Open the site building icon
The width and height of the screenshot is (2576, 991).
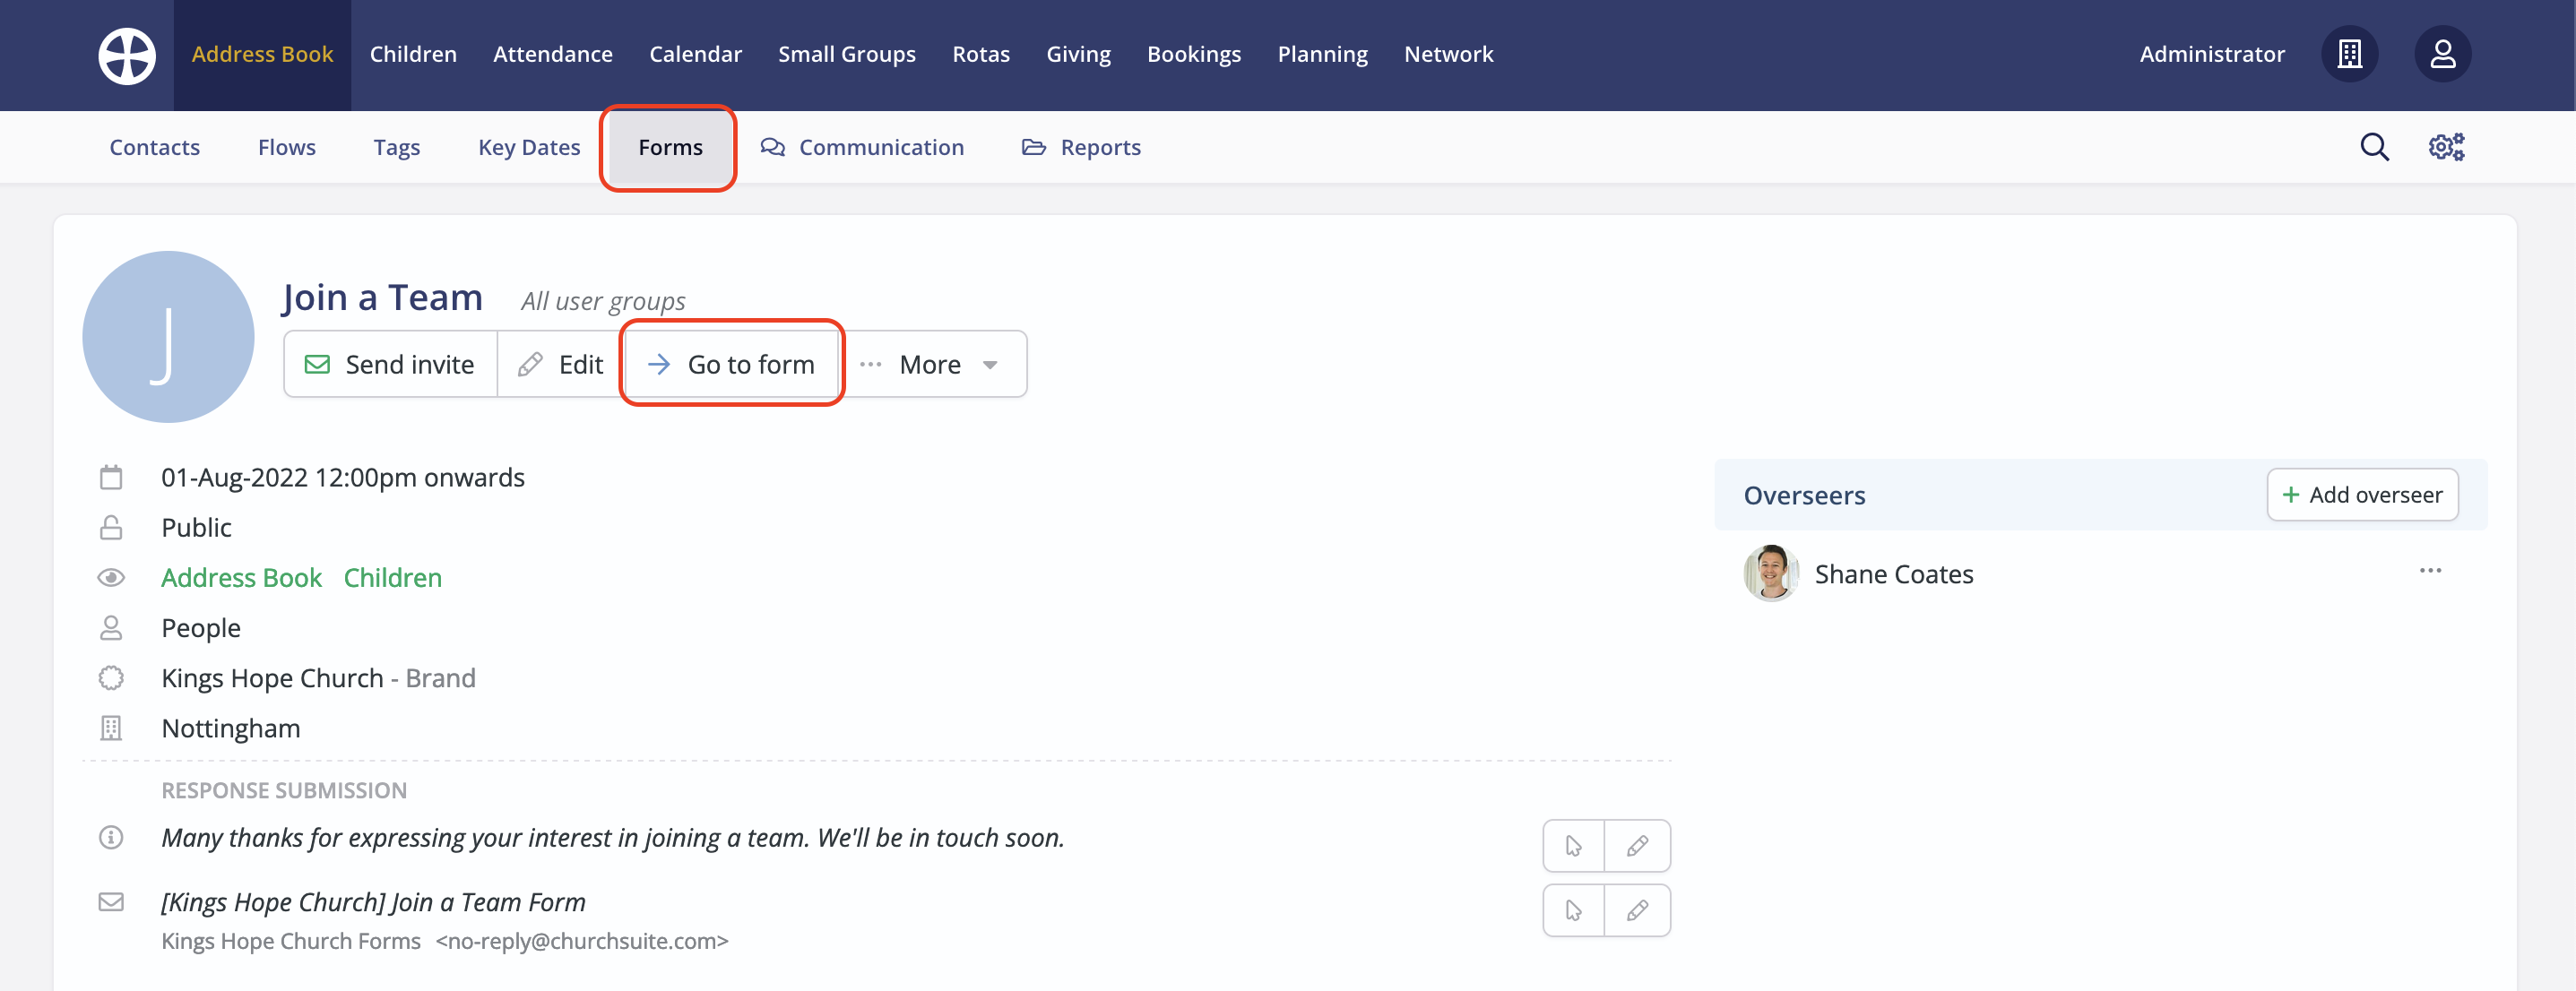point(2349,54)
